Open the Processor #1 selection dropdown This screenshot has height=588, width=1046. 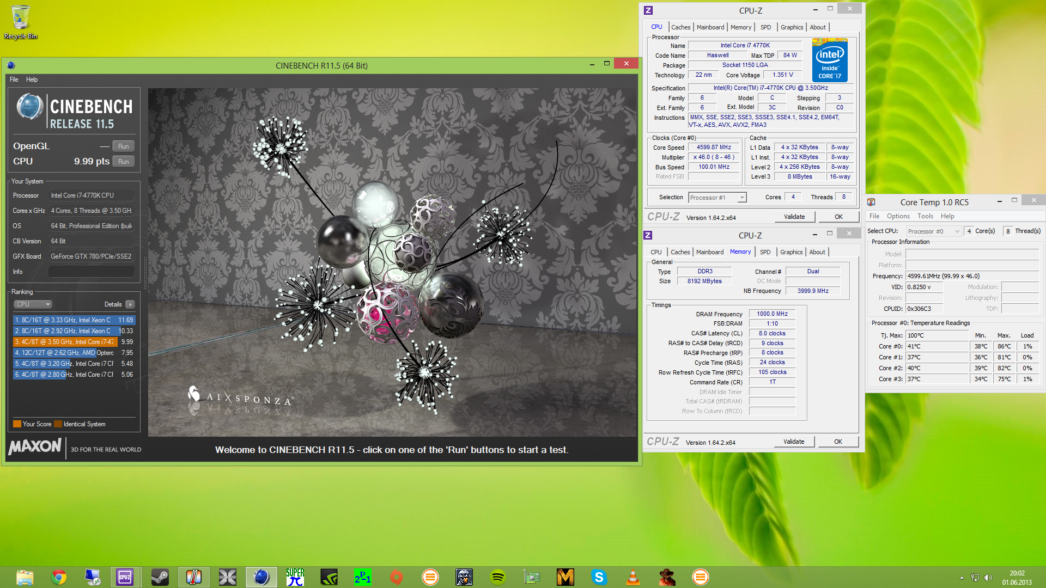coord(717,198)
